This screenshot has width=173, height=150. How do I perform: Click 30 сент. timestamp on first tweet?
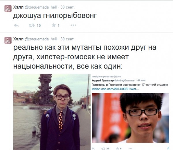click(67, 7)
